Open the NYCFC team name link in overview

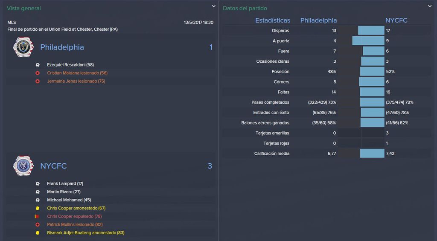click(53, 166)
